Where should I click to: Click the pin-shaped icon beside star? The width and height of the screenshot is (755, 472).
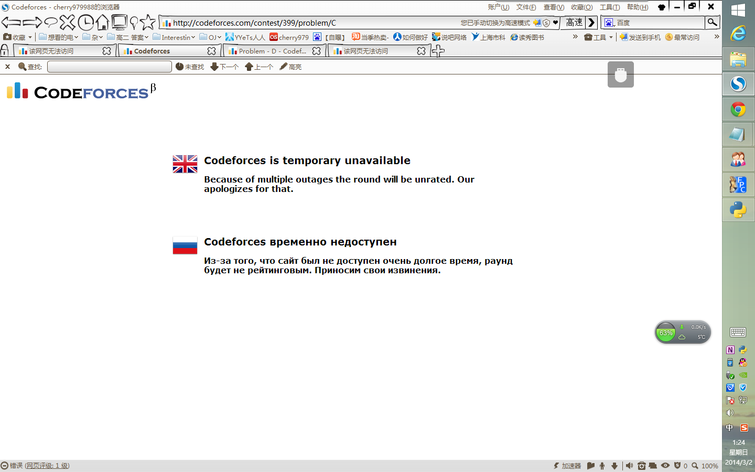click(x=134, y=23)
